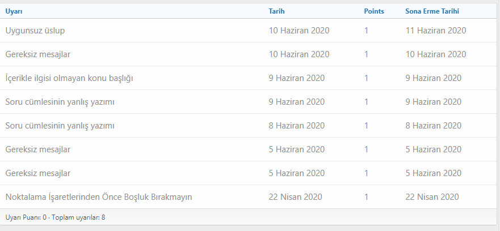Click the date of the Uygunsuz üslup warning
This screenshot has width=500, height=231.
(x=299, y=31)
